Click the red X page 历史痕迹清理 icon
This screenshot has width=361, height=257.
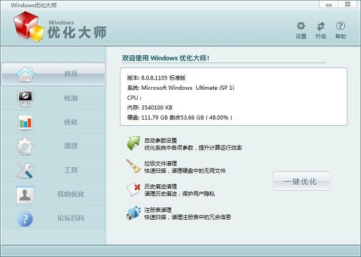point(134,190)
